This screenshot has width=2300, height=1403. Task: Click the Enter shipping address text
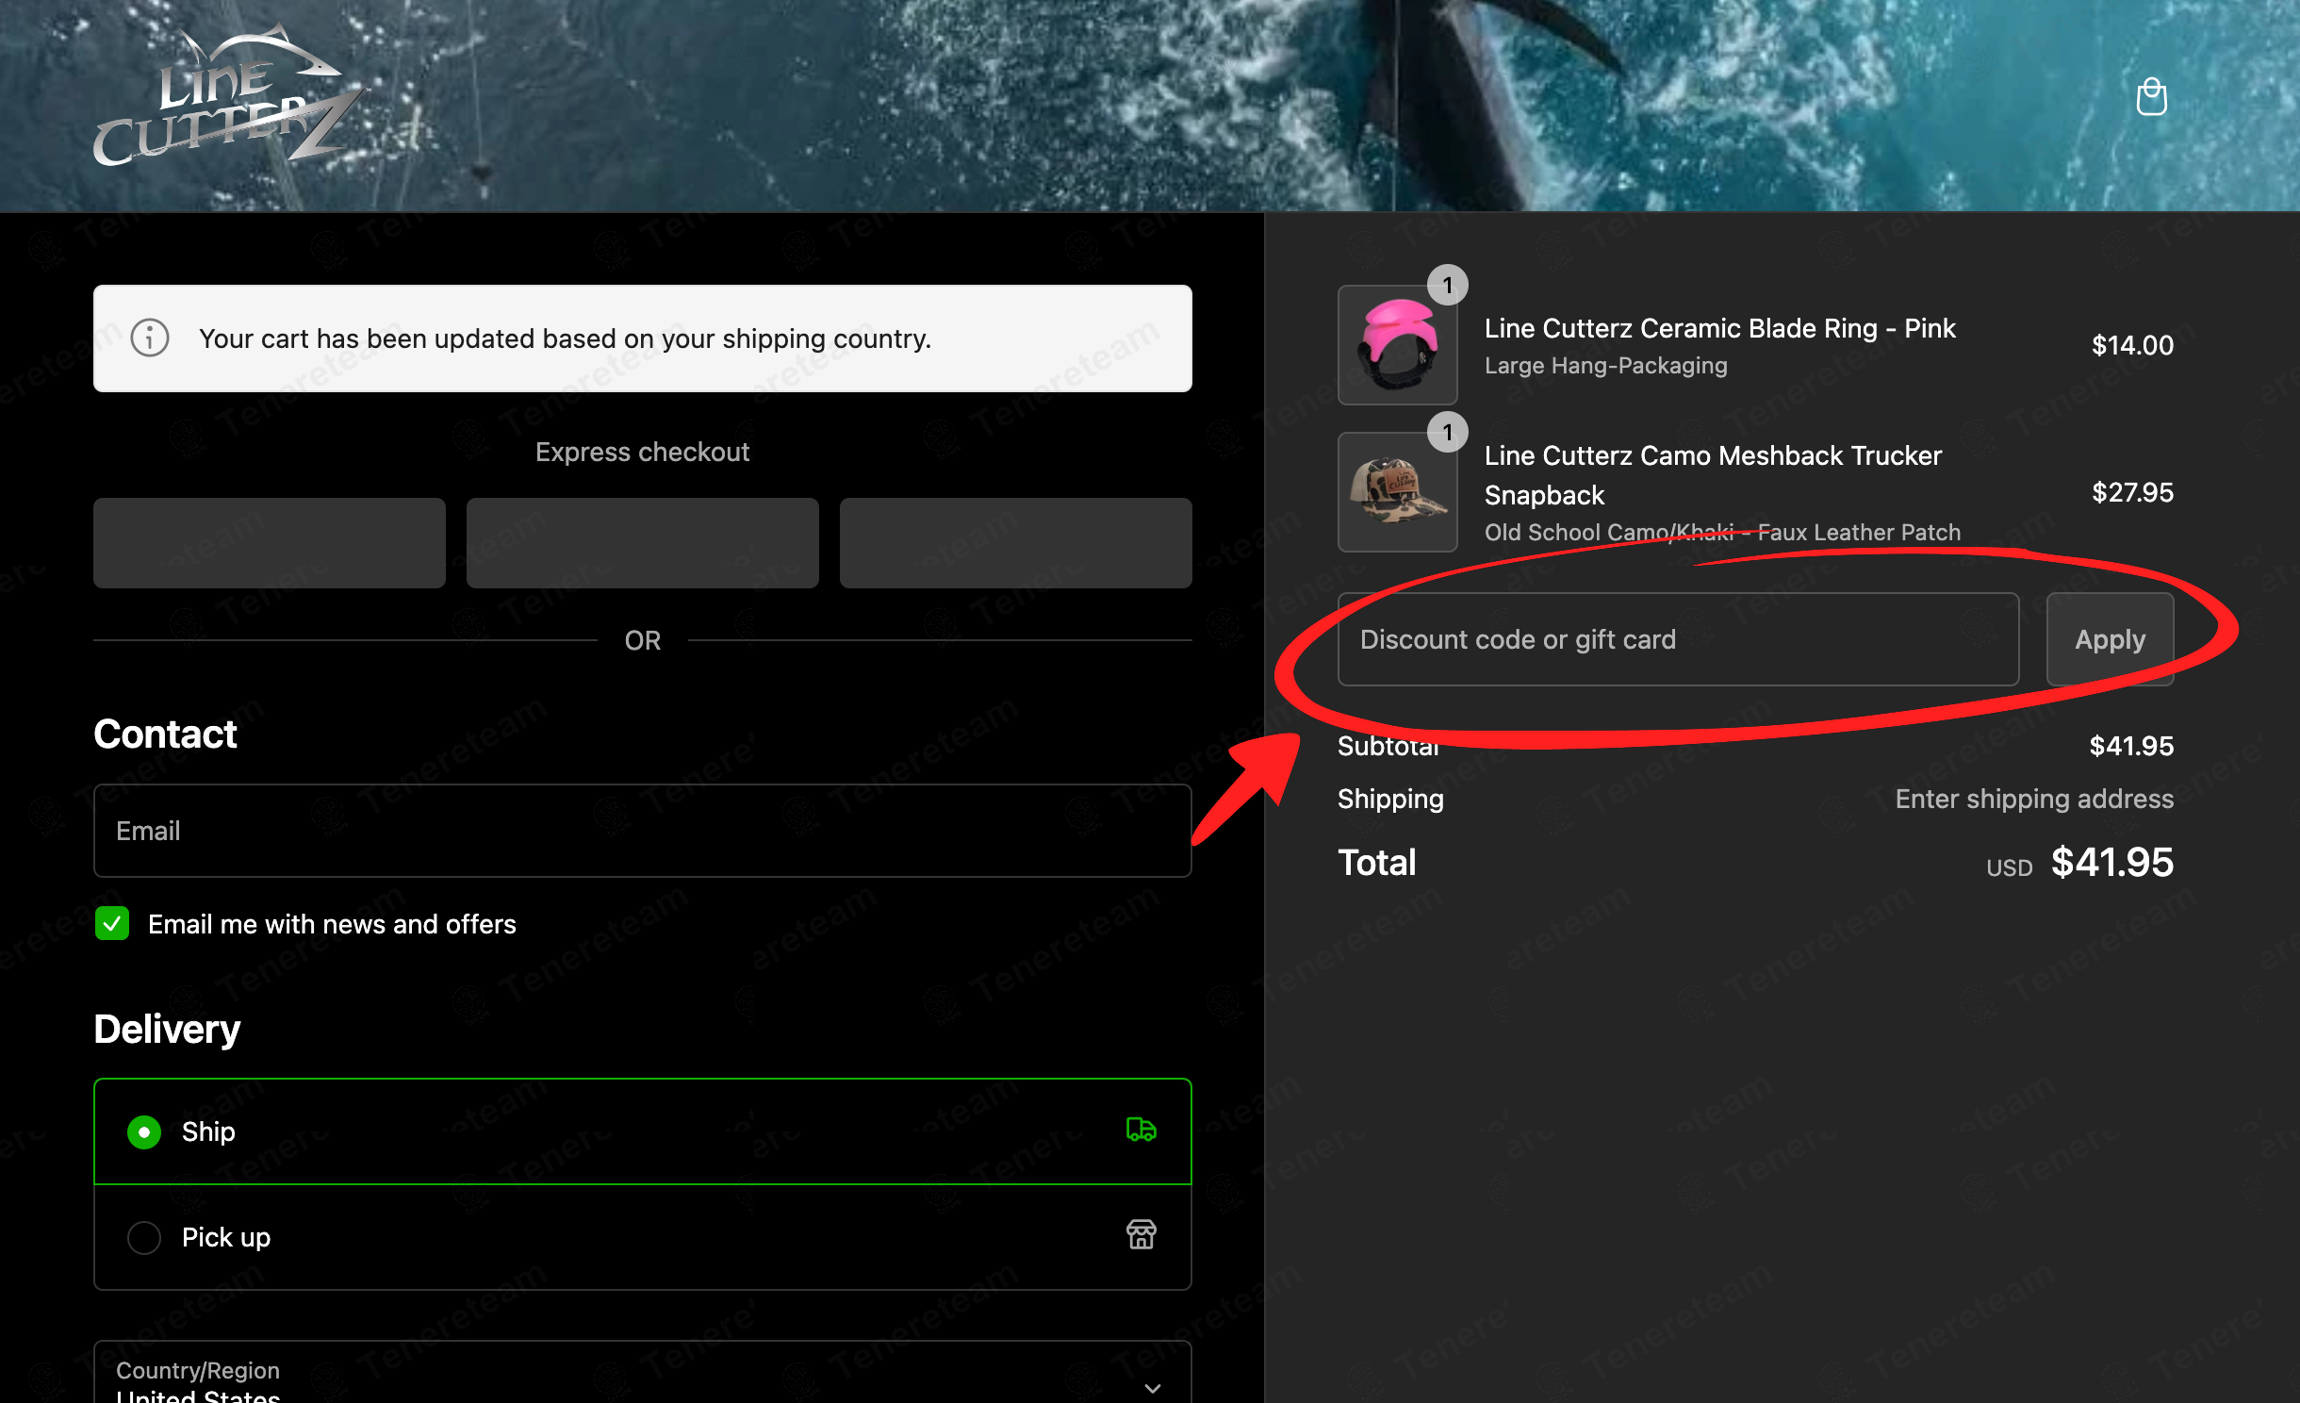(x=2034, y=799)
